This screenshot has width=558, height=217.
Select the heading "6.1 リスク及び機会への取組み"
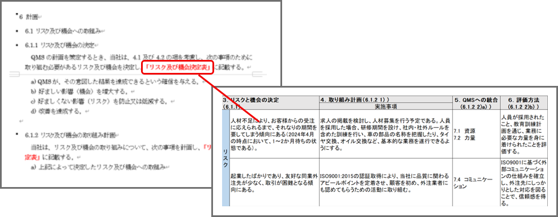coord(63,31)
